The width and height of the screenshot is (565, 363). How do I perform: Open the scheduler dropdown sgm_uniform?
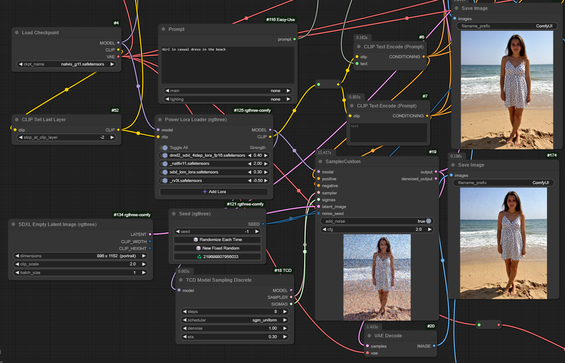click(x=235, y=320)
